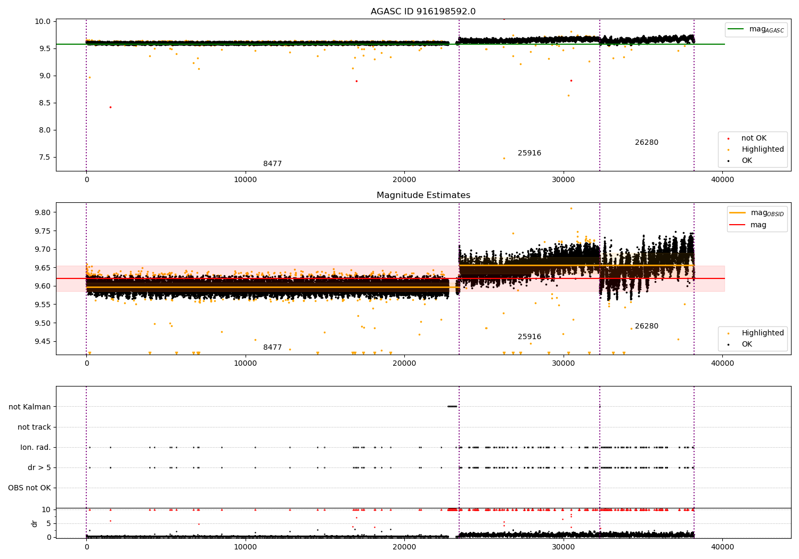
Task: Click the 5 y-tick on dr axis
Action: point(48,524)
